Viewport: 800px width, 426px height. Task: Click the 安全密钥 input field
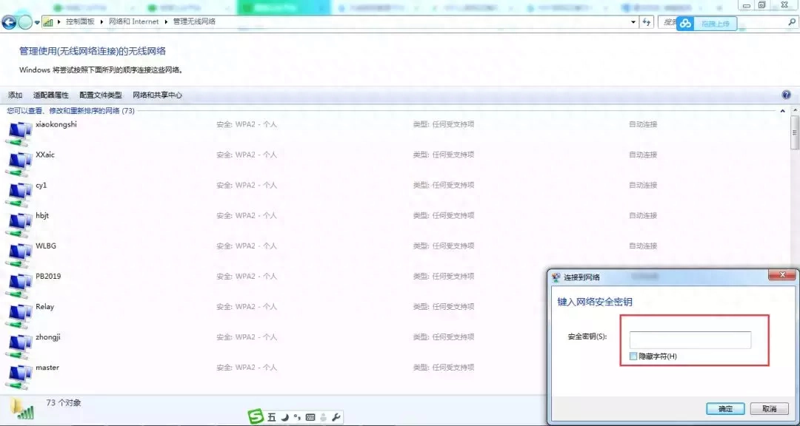coord(690,340)
